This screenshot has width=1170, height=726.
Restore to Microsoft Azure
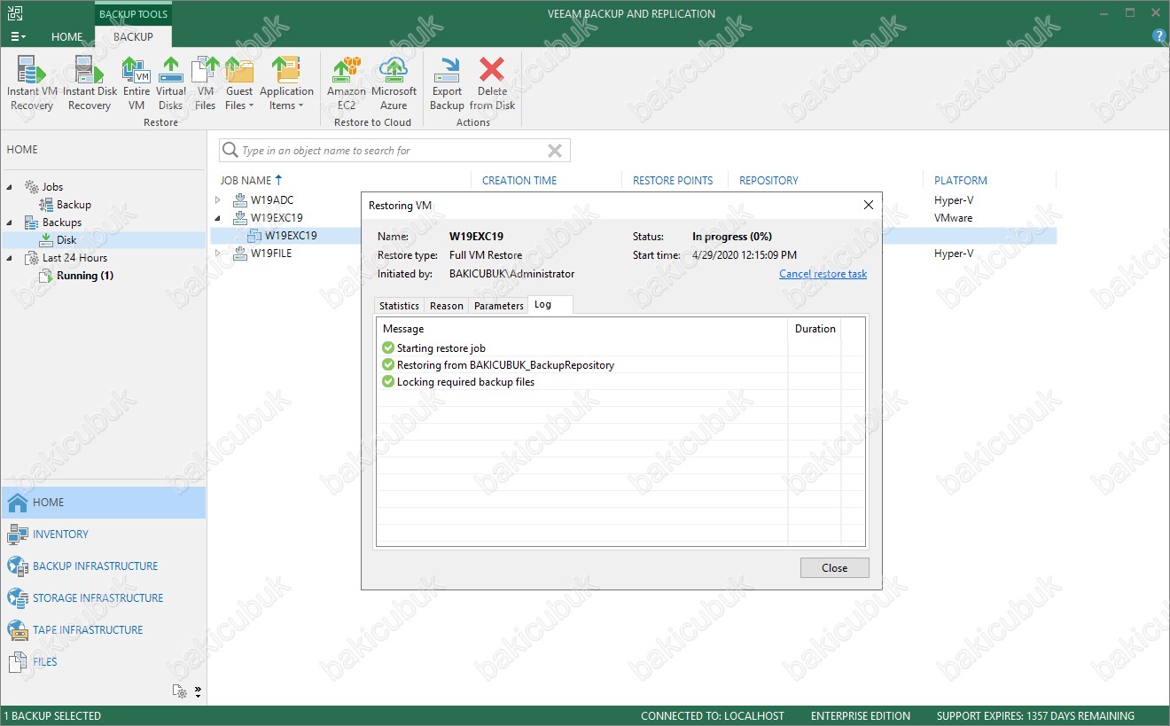pos(394,83)
